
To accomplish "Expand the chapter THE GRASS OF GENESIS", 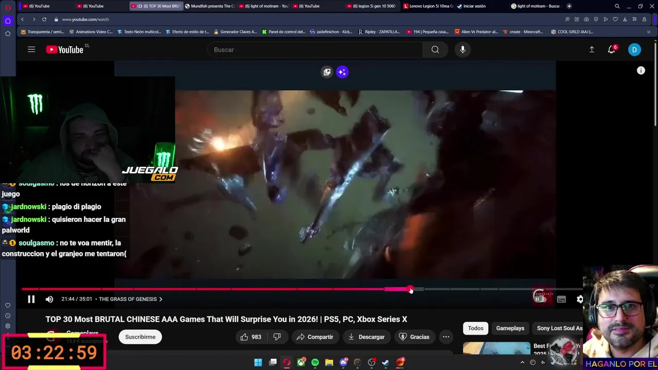I will (131, 299).
